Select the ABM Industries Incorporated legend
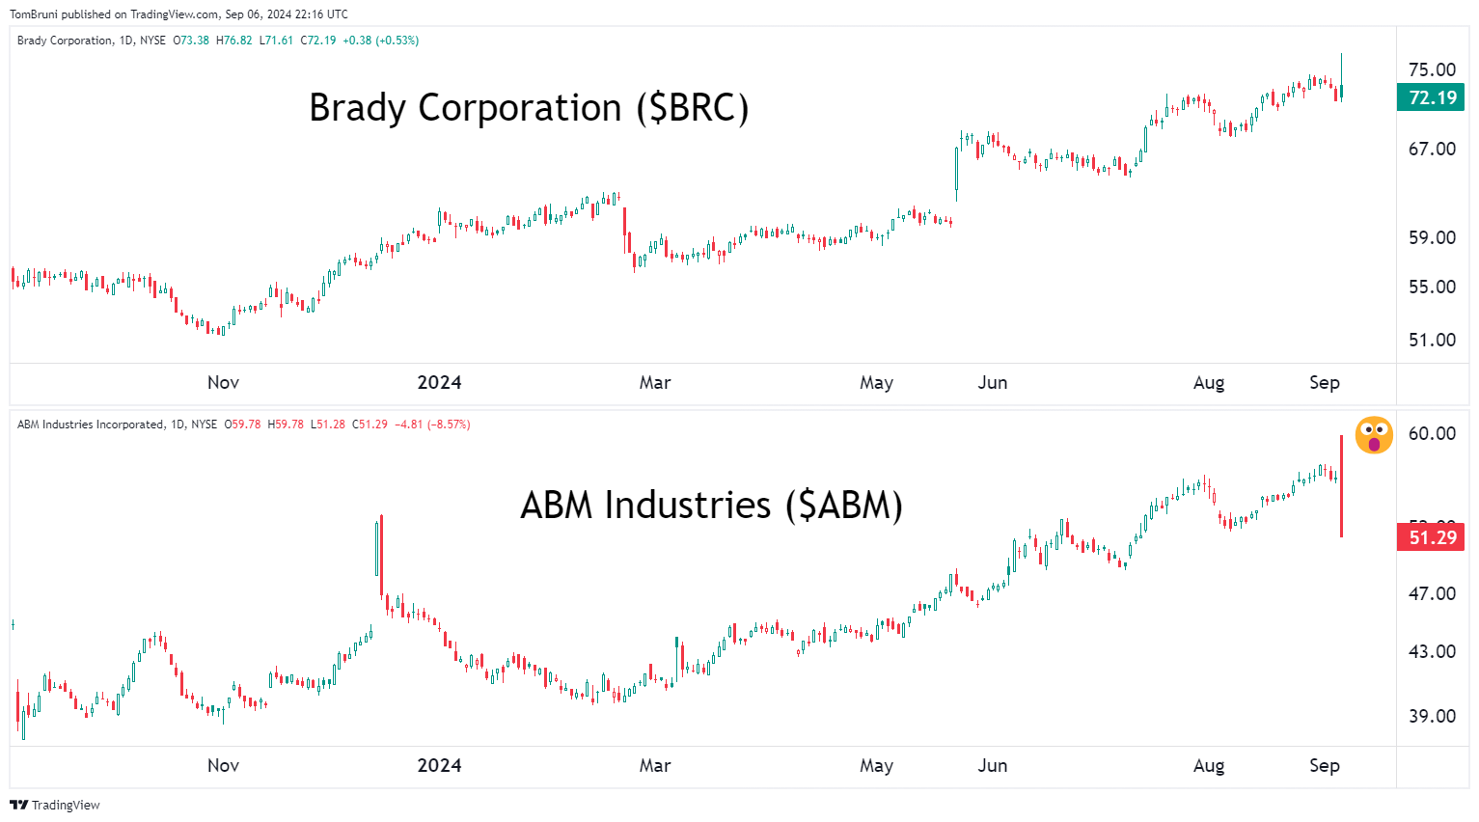 [x=117, y=425]
